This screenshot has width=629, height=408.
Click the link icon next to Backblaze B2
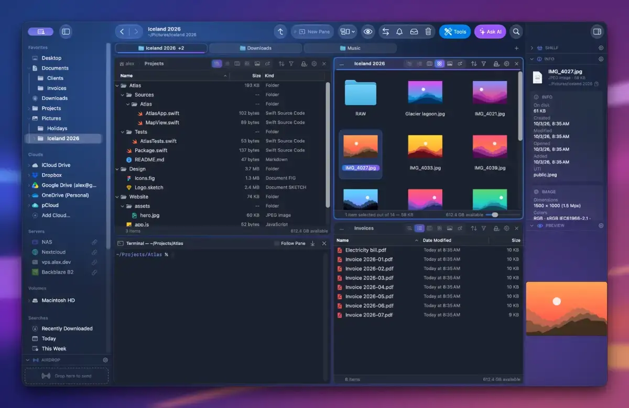94,272
